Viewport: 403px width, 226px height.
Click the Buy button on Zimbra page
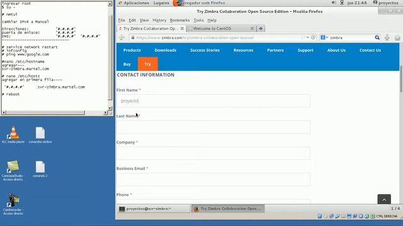(127, 64)
